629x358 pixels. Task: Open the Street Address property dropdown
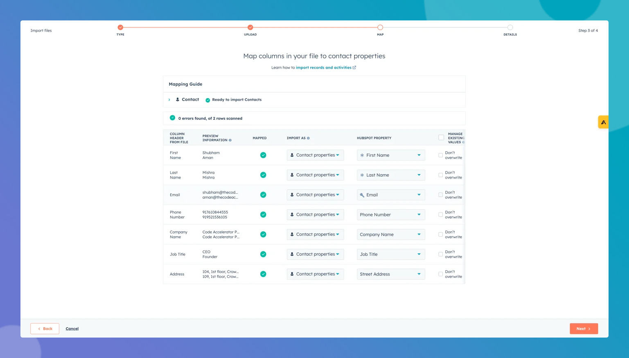390,274
